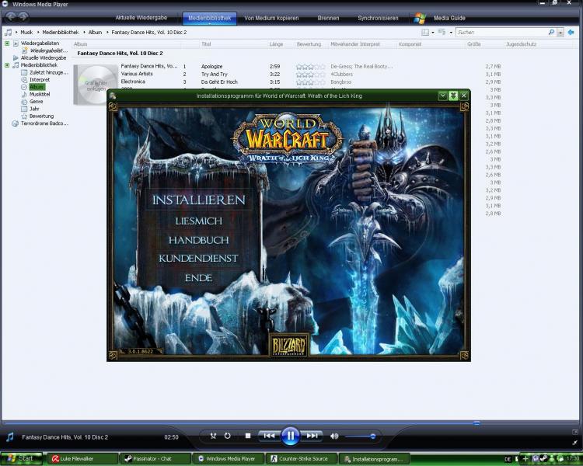Turn on shuffle in the player controls

pyautogui.click(x=213, y=436)
